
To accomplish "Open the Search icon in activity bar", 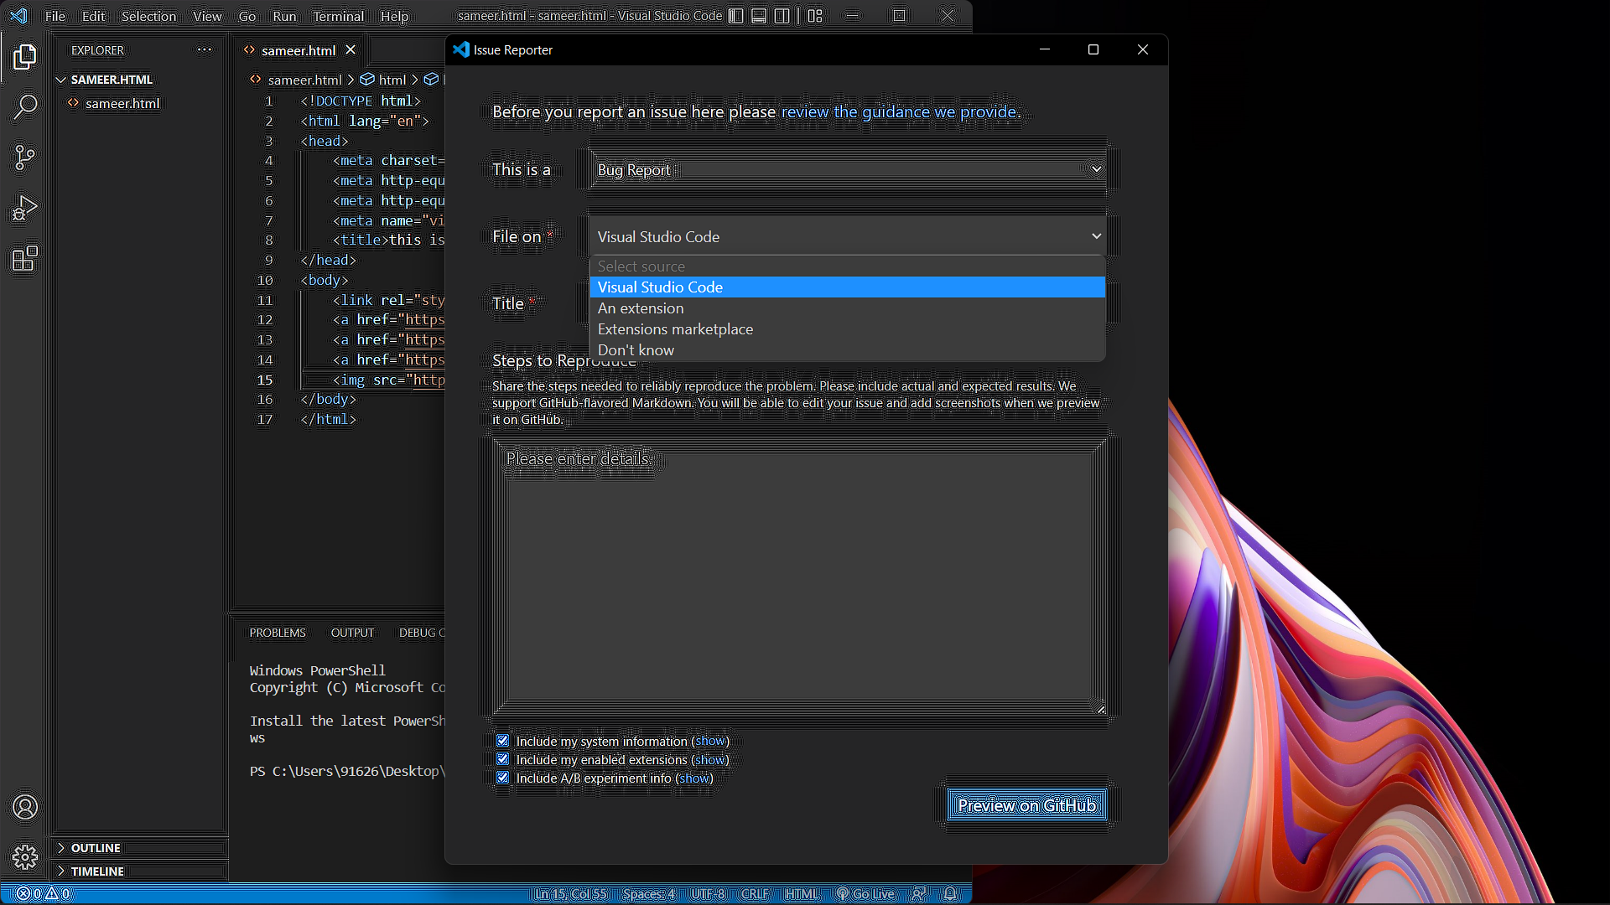I will tap(24, 106).
